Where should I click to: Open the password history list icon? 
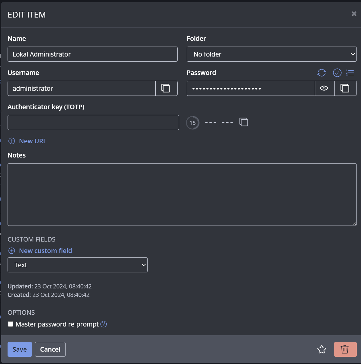(x=350, y=73)
